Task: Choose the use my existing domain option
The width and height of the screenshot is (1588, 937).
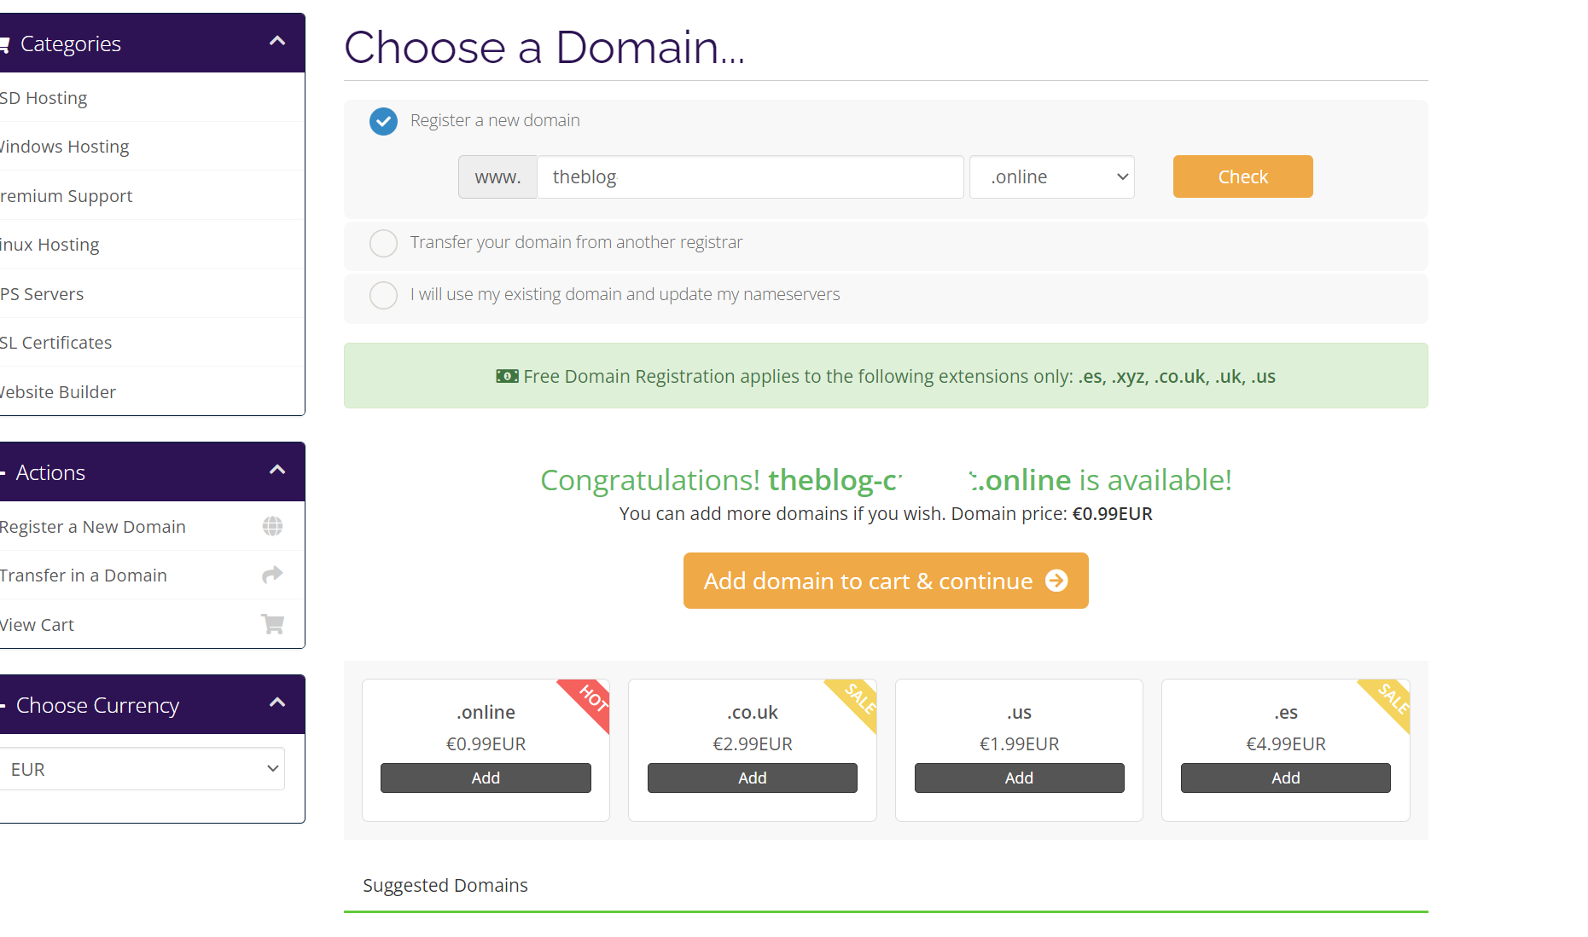Action: tap(384, 295)
